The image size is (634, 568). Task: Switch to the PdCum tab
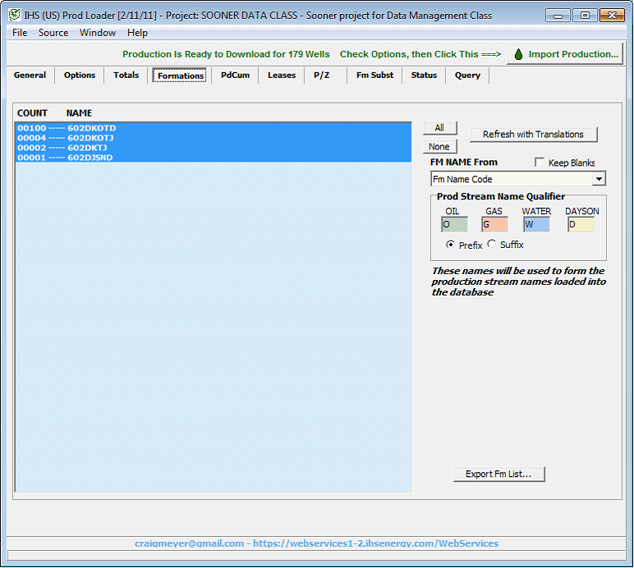pyautogui.click(x=235, y=76)
